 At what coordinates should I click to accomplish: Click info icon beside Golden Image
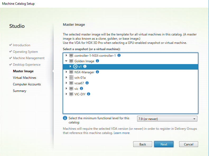pyautogui.click(x=97, y=61)
